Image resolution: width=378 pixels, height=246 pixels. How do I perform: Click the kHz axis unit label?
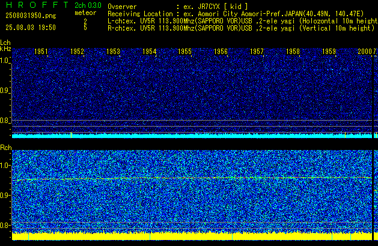[x=5, y=49]
